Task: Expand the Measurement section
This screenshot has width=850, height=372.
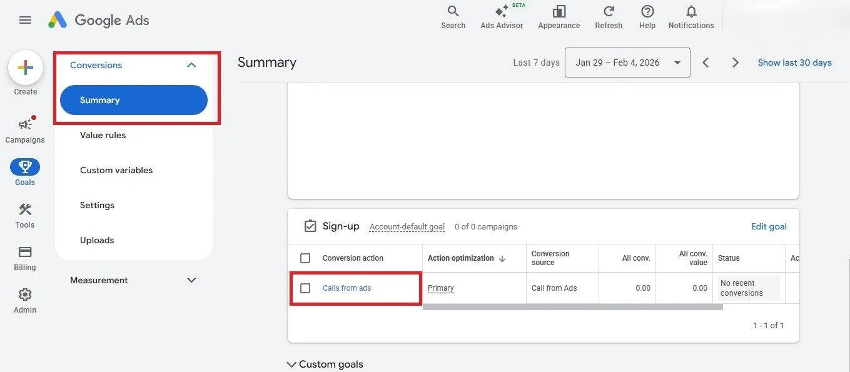Action: coord(191,280)
